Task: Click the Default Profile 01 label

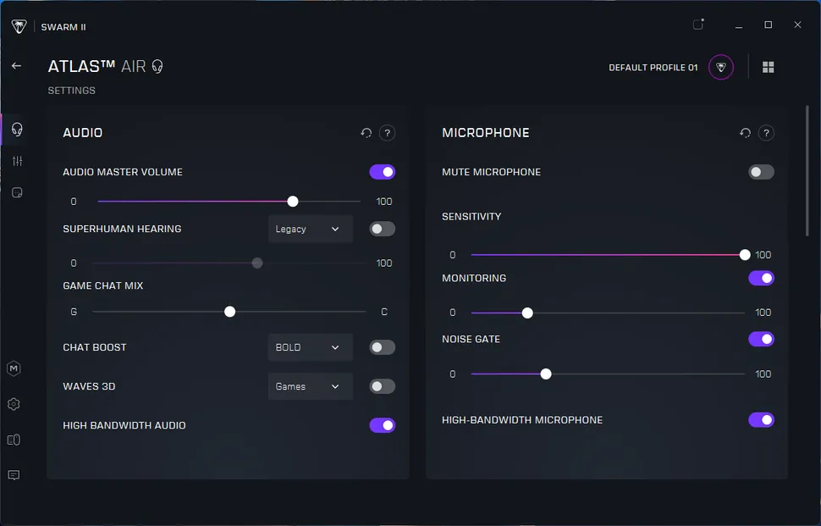Action: pos(653,68)
